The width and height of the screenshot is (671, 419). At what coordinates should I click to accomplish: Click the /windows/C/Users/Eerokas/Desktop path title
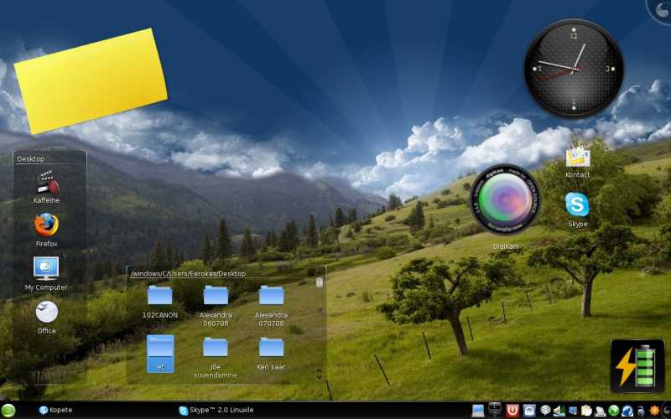pos(188,274)
